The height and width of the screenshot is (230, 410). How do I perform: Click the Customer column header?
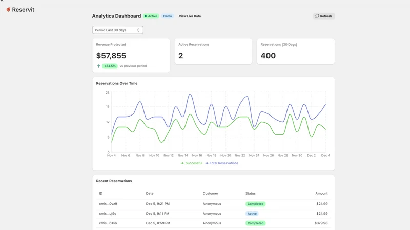click(211, 194)
